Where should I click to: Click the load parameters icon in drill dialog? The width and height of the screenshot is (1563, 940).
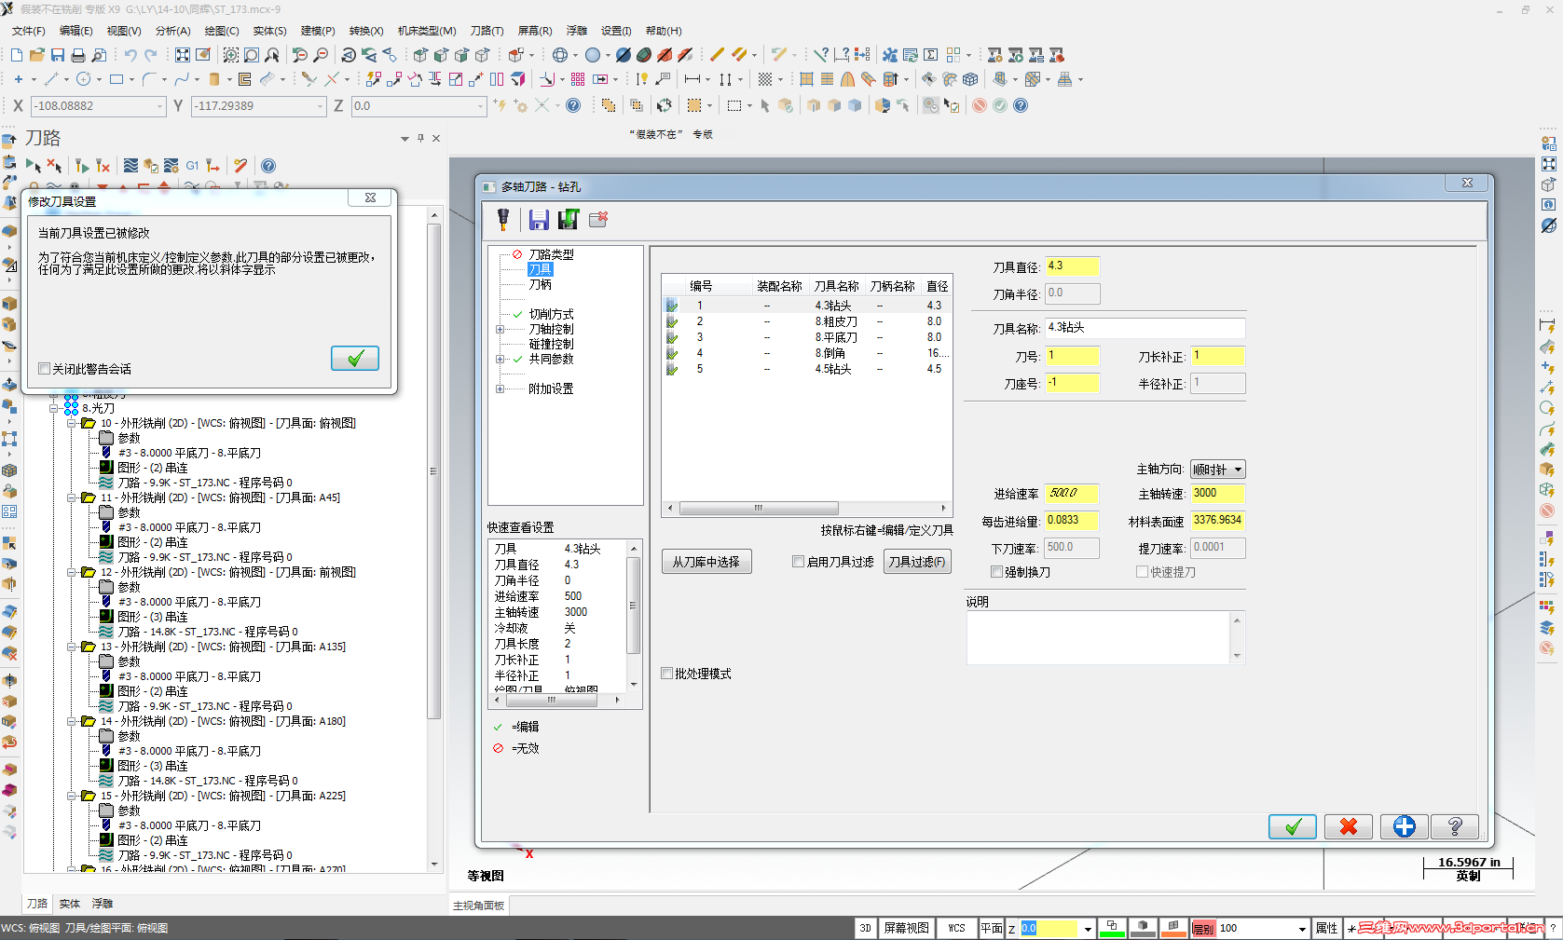pos(569,219)
